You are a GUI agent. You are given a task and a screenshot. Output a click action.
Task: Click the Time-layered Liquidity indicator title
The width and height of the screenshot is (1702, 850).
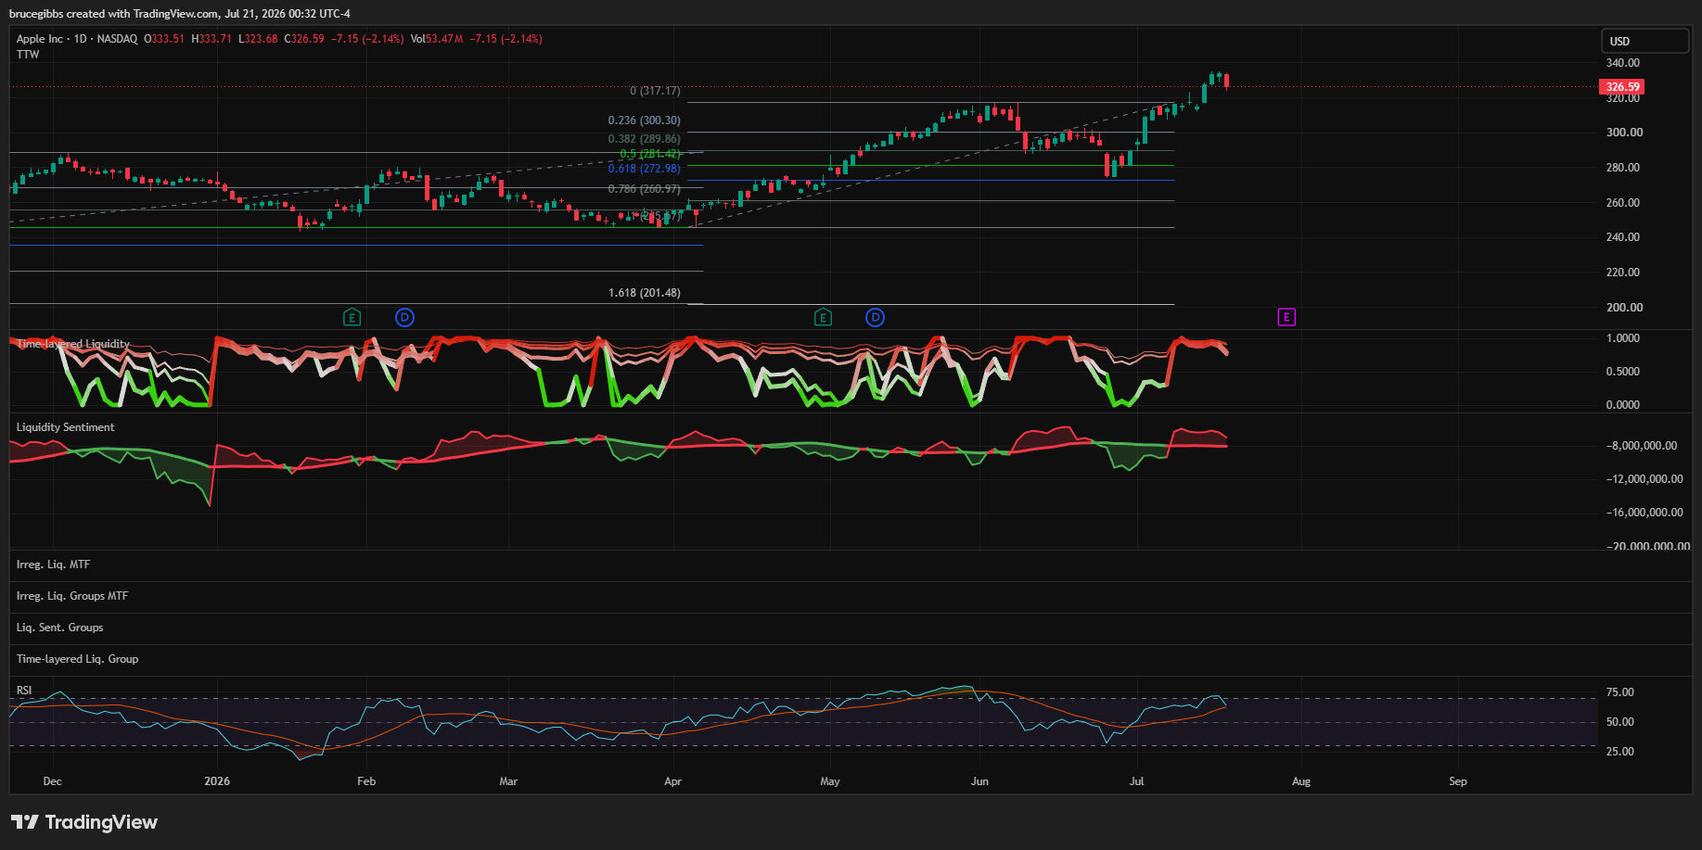tap(72, 344)
